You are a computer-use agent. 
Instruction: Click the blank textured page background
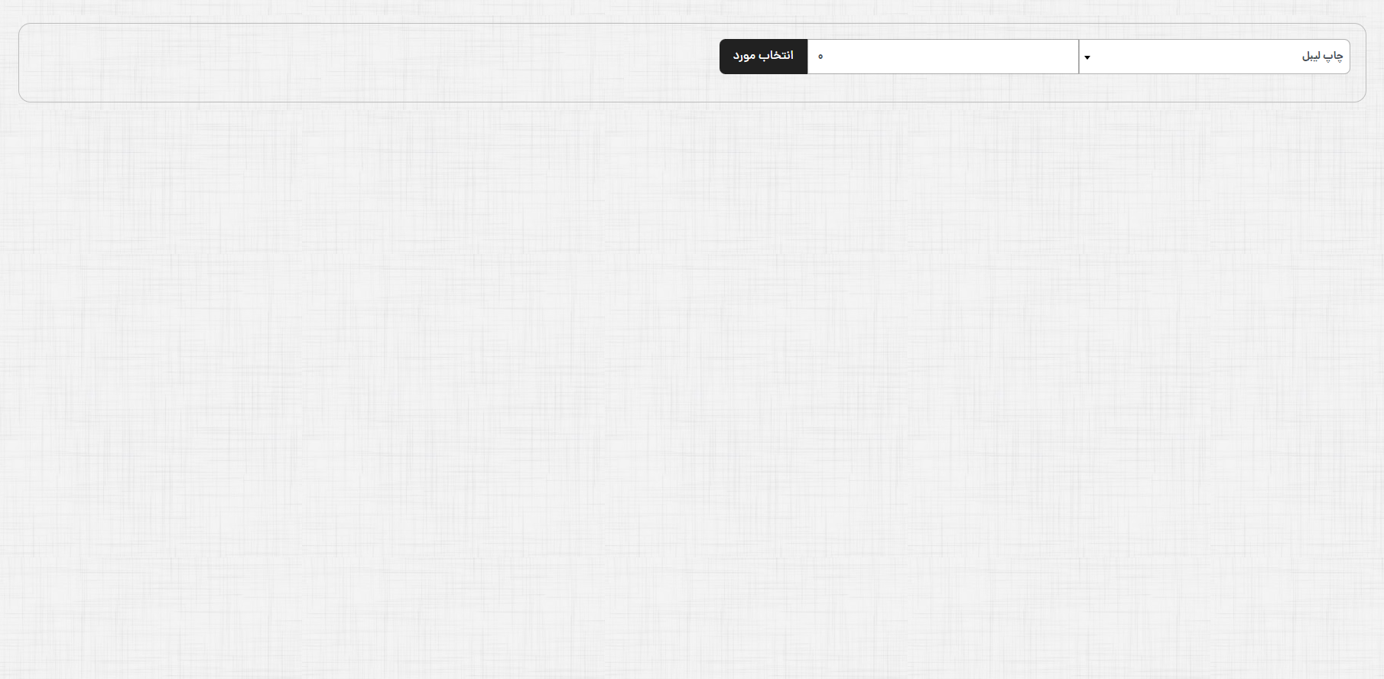point(688,382)
